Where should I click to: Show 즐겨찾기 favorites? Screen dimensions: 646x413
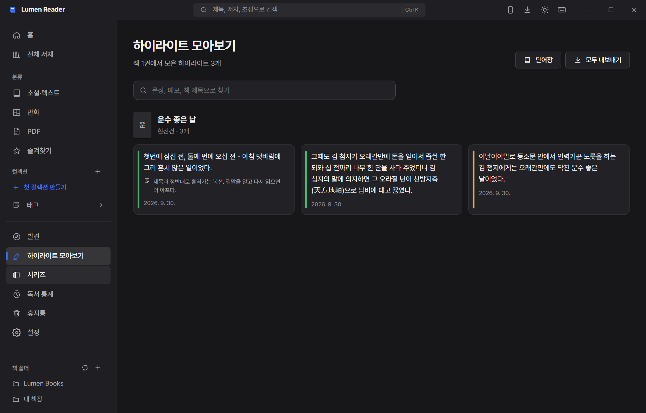[58, 151]
